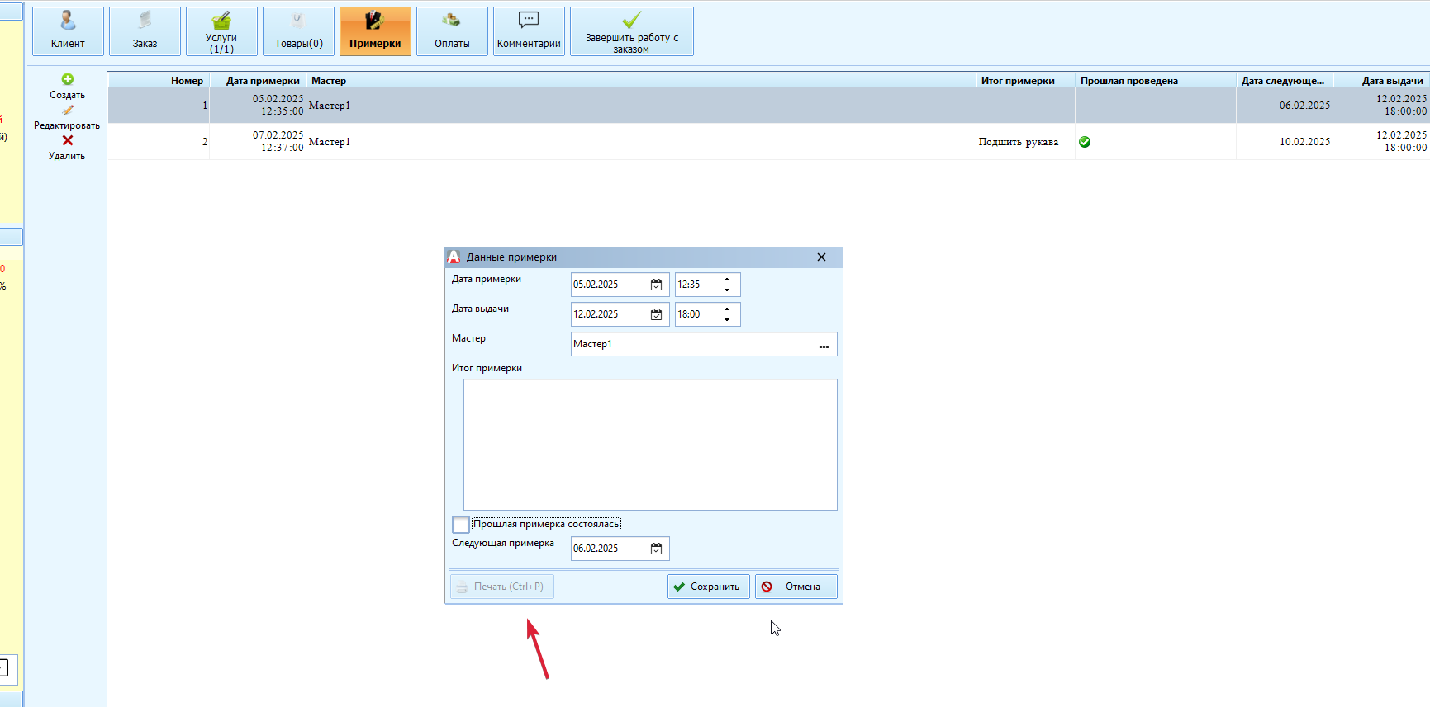Switch to the Оплаты section
1430x707 pixels.
(452, 31)
